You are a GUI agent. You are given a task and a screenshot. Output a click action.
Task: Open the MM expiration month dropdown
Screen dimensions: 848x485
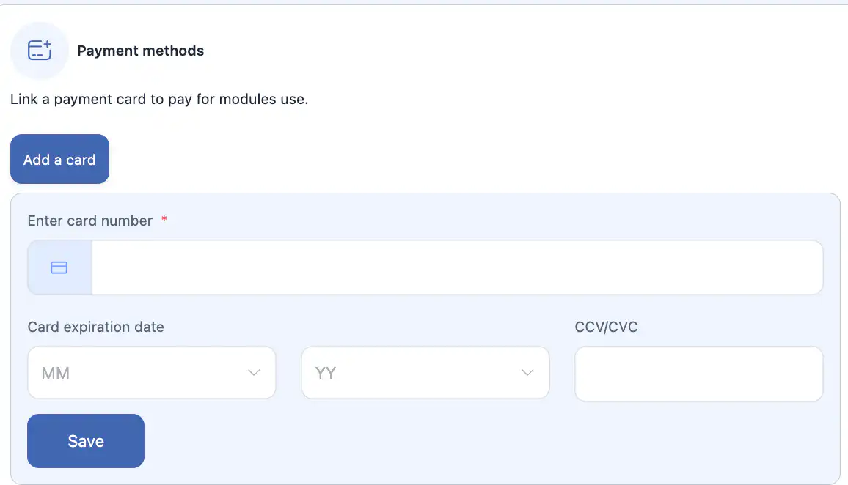151,373
